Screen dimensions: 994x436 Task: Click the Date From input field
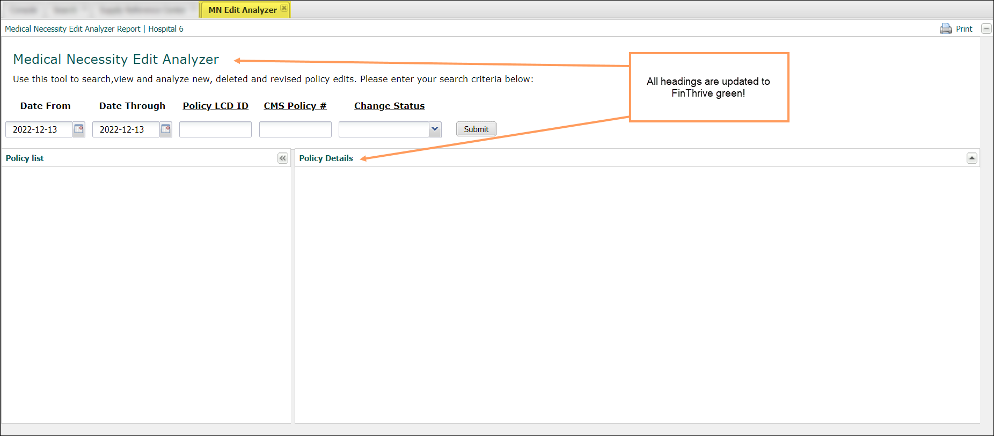click(x=39, y=129)
